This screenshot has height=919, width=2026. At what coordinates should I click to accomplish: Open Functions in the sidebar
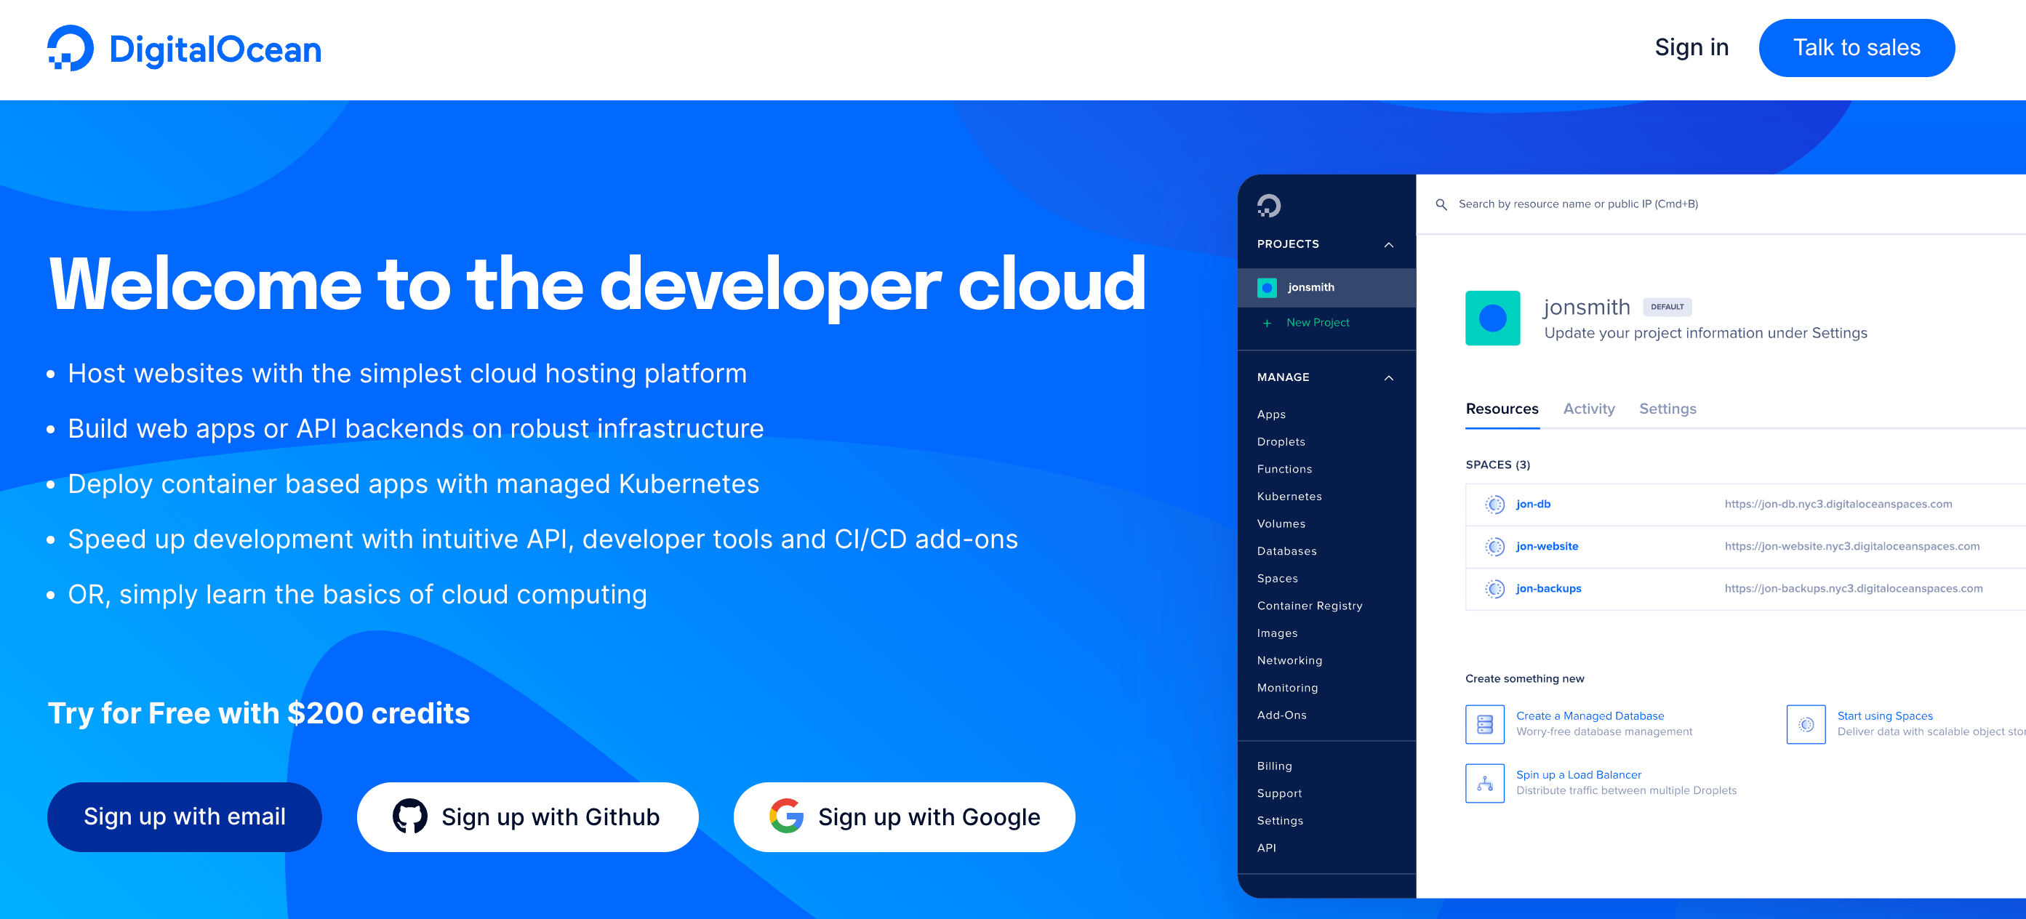click(x=1284, y=470)
